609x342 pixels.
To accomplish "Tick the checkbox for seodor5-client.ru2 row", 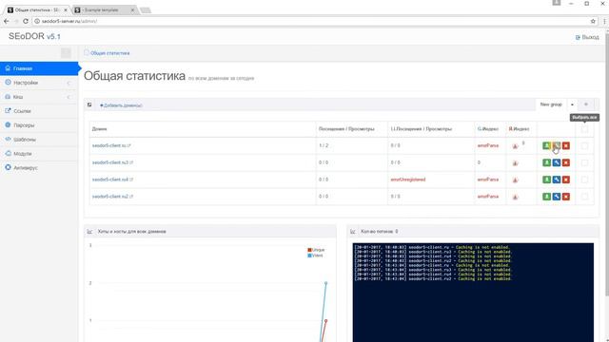I will (584, 197).
